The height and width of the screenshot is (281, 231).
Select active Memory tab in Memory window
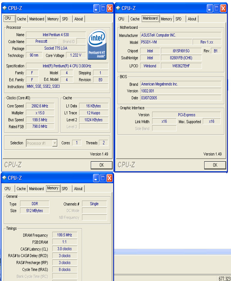click(x=53, y=188)
